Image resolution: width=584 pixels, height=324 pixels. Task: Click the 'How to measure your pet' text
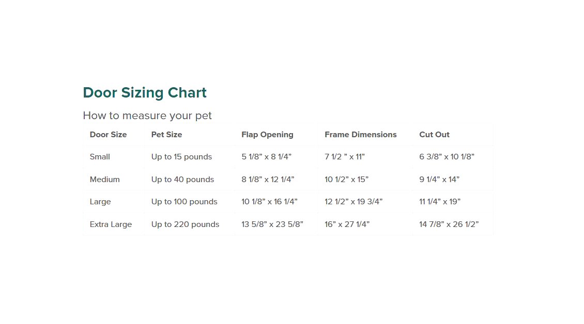[147, 116]
